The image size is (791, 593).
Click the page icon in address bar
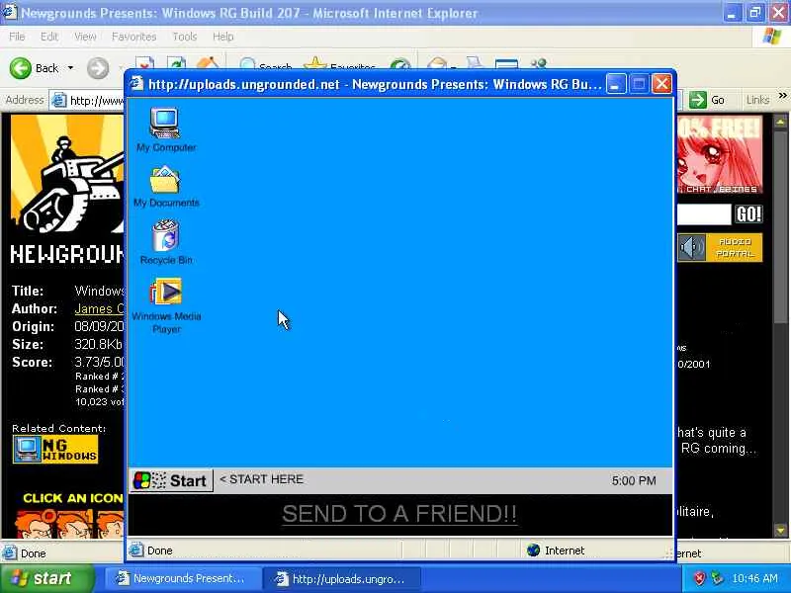[x=59, y=101]
